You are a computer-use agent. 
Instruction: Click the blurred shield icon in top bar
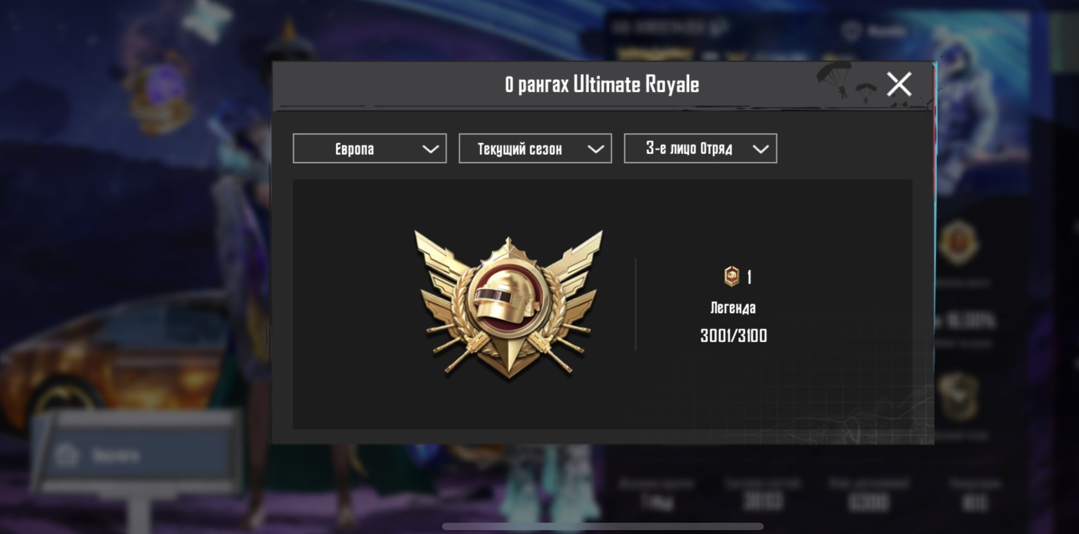coord(851,30)
